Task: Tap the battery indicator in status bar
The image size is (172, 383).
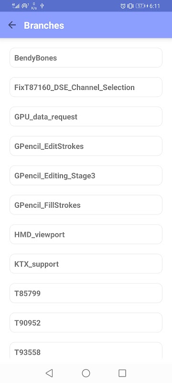Action: [140, 6]
